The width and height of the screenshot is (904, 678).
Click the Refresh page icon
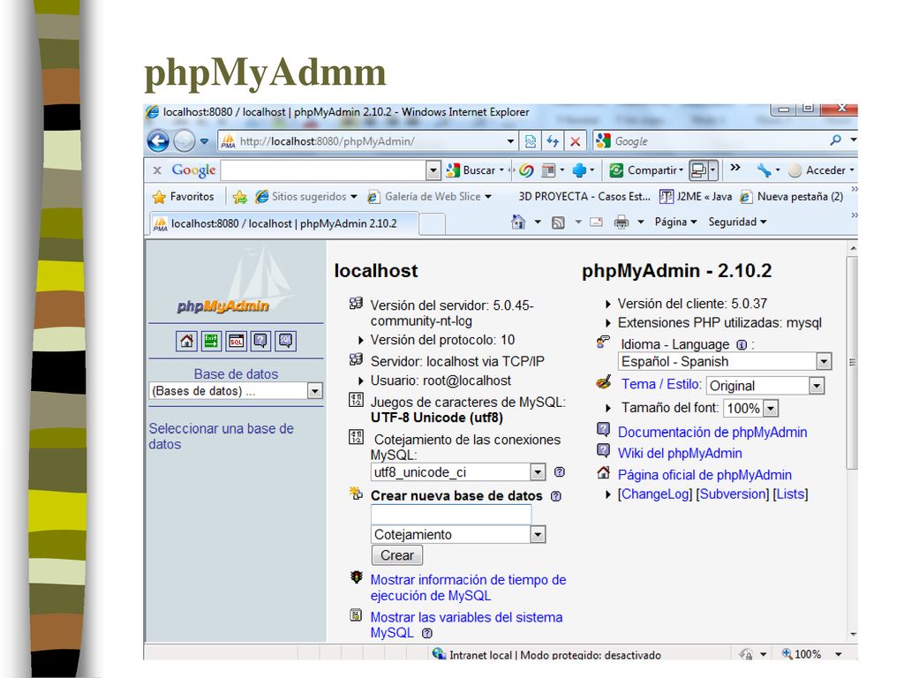pos(553,141)
